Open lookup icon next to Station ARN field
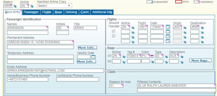Viewport: 217px width, 96px height. click(x=15, y=6)
